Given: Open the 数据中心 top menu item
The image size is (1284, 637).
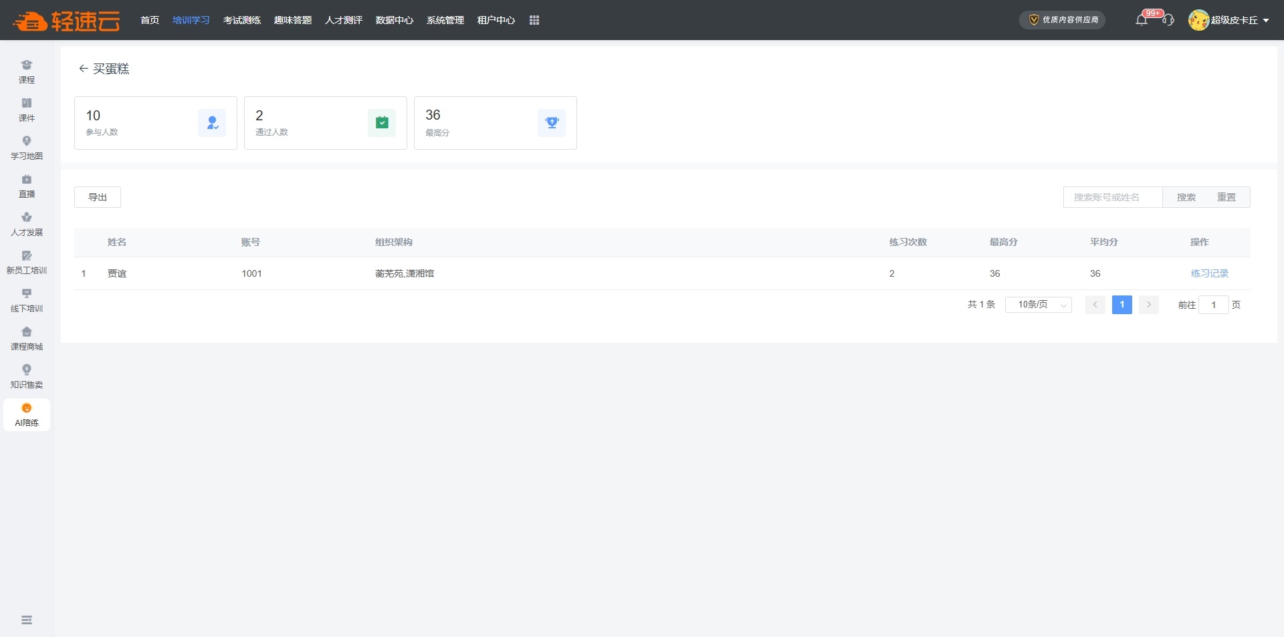Looking at the screenshot, I should click(x=395, y=20).
